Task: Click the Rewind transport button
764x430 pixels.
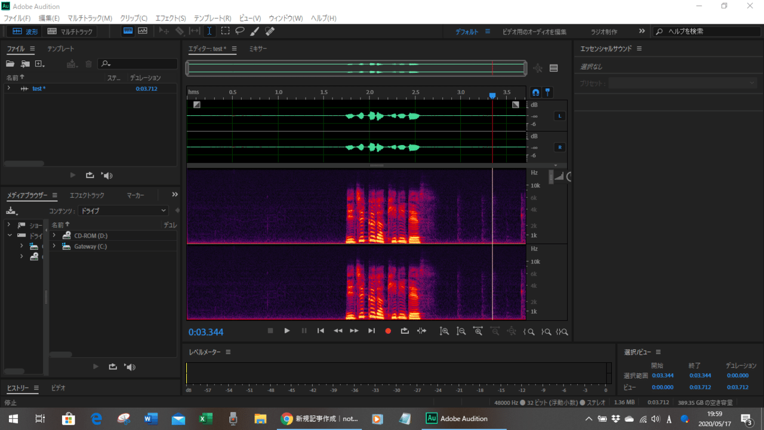Action: 338,331
